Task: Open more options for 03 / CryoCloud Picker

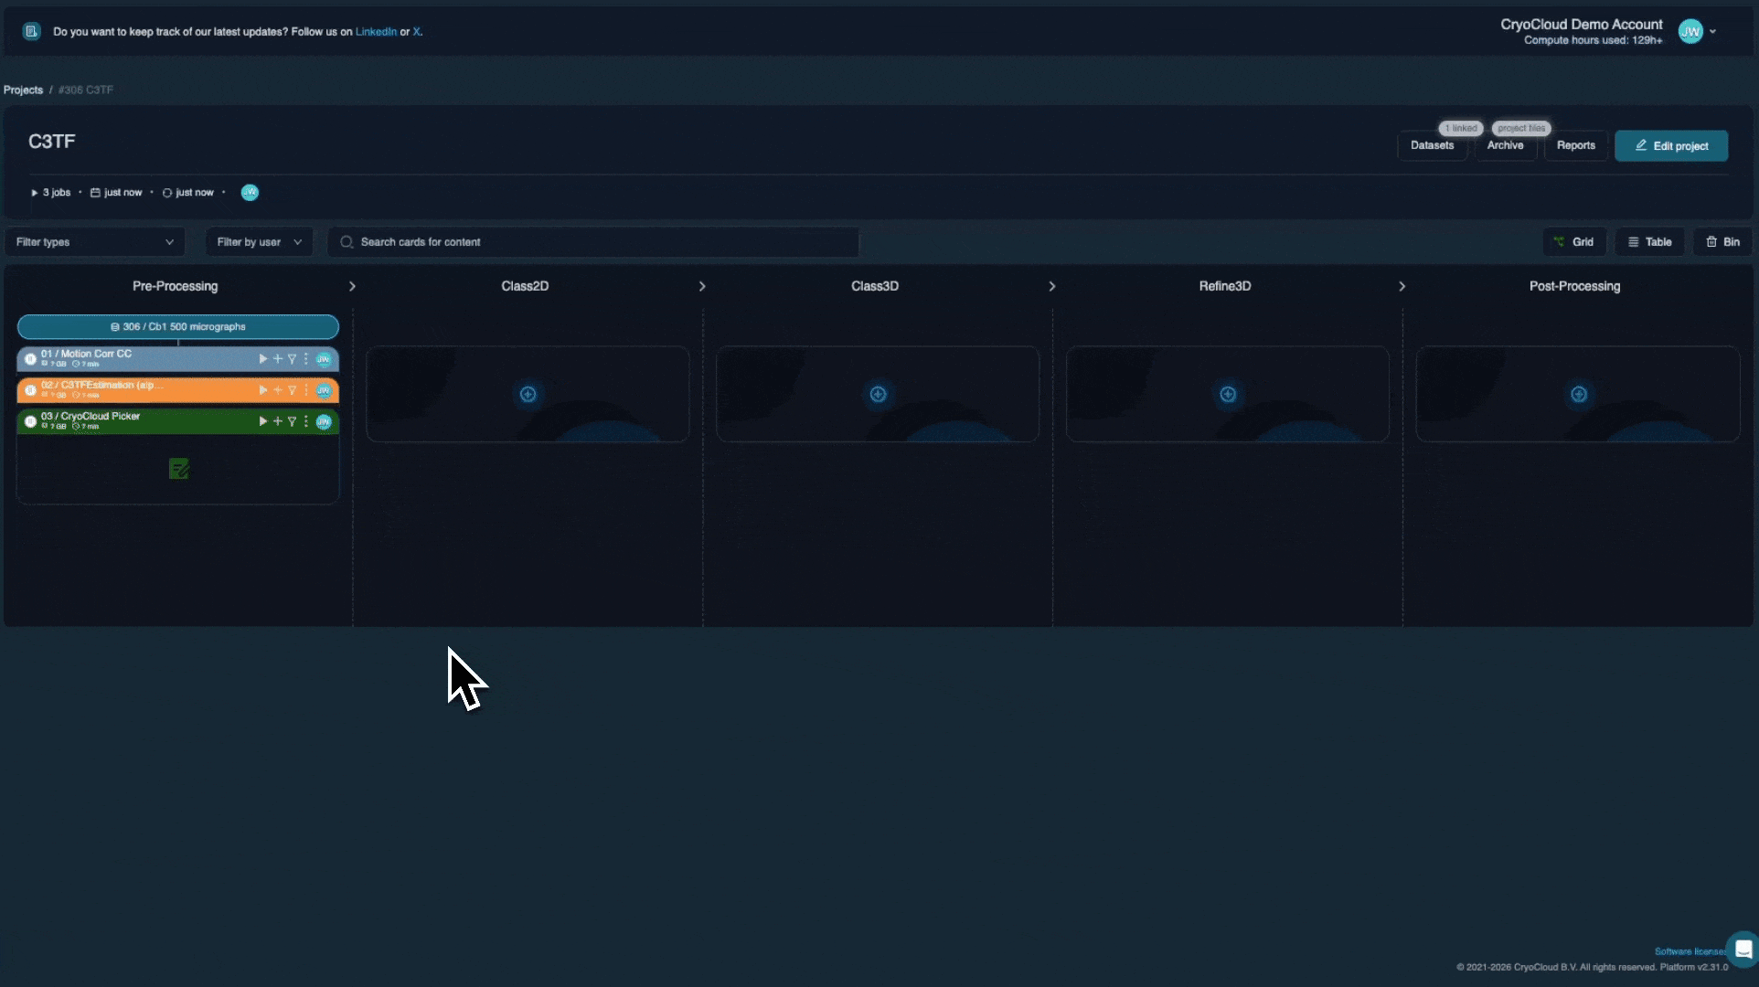Action: pyautogui.click(x=306, y=421)
